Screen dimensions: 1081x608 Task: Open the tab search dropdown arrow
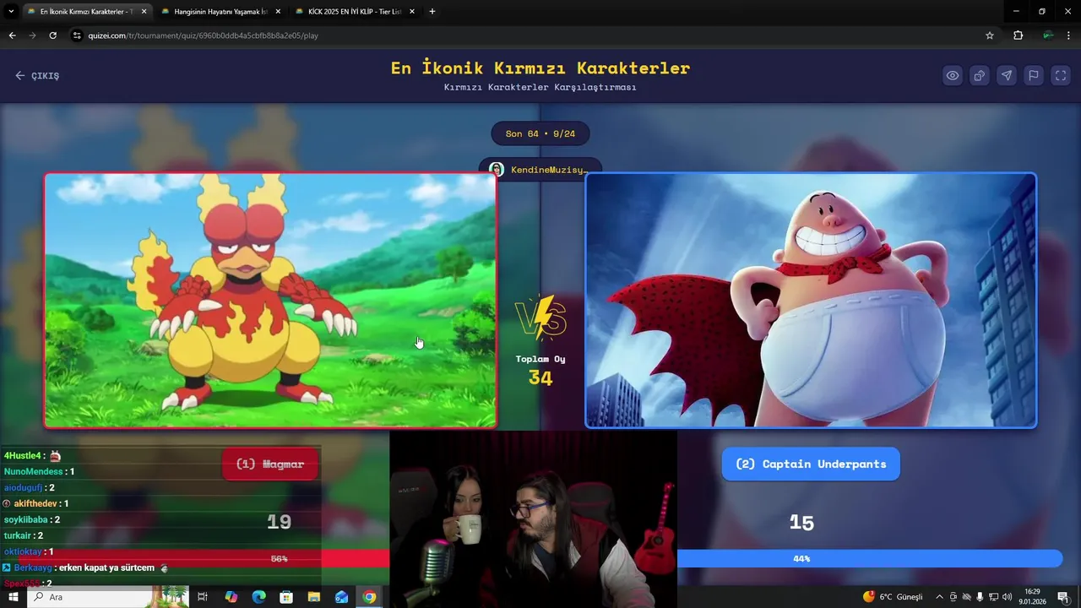[x=11, y=12]
